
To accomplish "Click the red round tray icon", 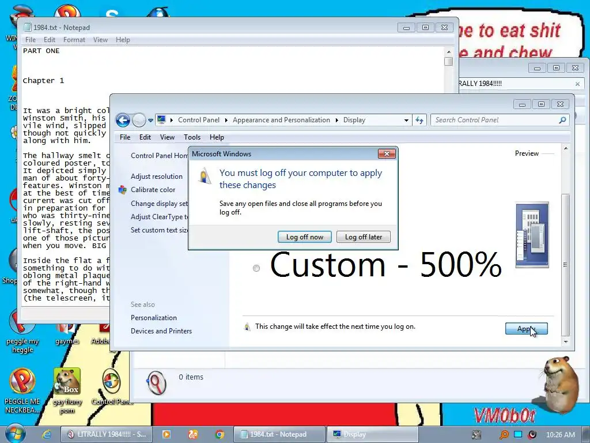I will [x=532, y=435].
